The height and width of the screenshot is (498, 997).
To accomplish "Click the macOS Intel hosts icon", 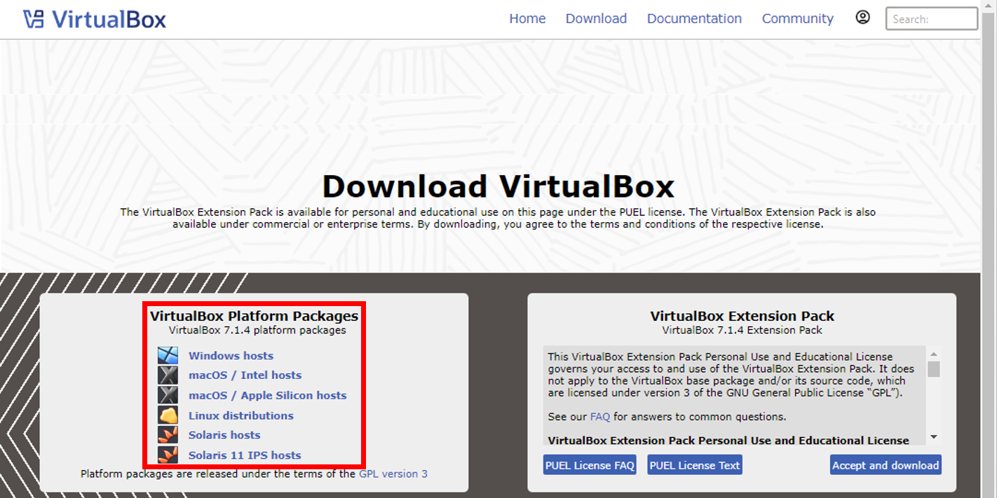I will (168, 375).
